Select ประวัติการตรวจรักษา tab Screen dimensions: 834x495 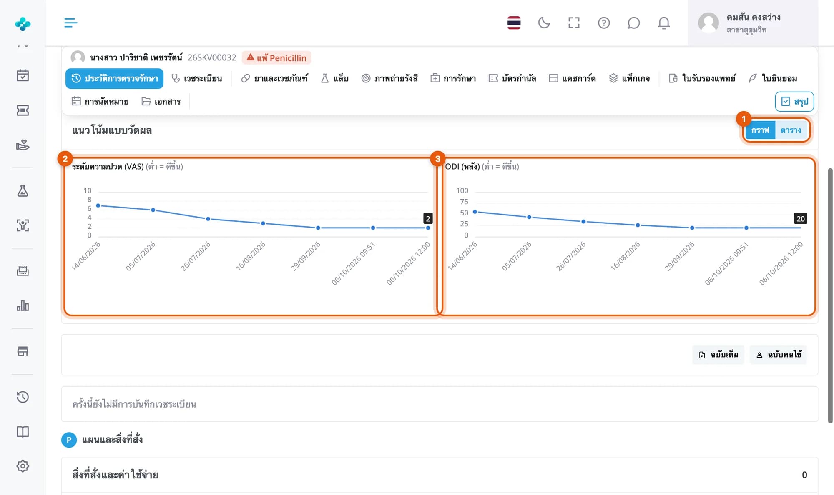coord(114,78)
